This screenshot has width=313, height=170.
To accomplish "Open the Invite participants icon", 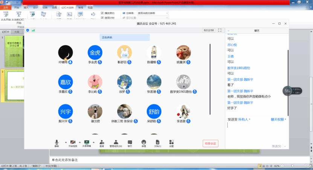I will tap(102, 143).
